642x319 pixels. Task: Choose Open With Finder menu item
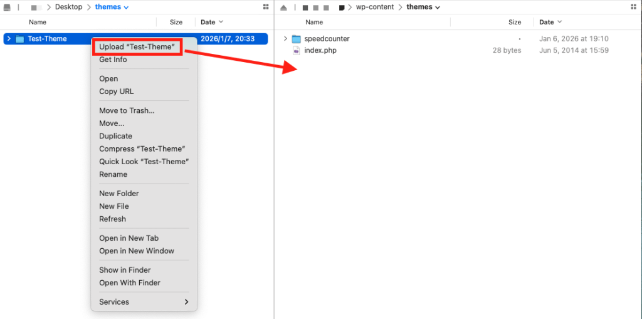point(130,283)
